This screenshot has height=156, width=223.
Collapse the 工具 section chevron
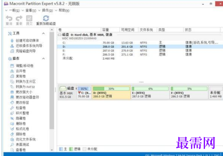[x=44, y=33]
